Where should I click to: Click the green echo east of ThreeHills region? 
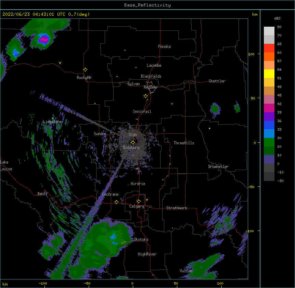215,109
